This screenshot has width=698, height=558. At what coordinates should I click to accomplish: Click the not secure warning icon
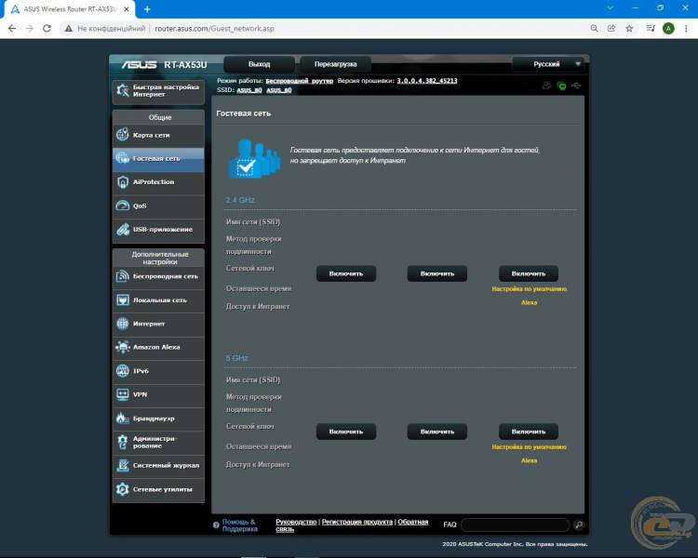[68, 29]
